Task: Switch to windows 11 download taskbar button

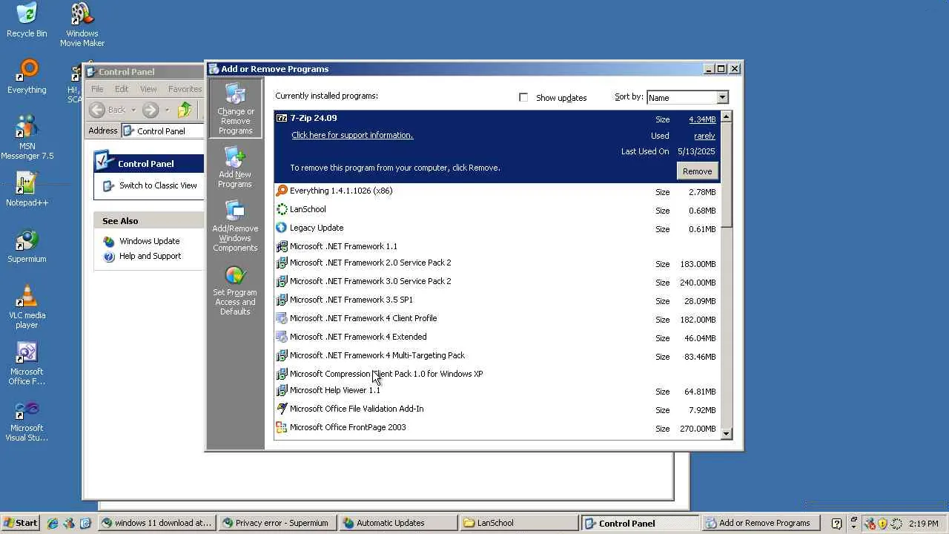Action: 158,523
